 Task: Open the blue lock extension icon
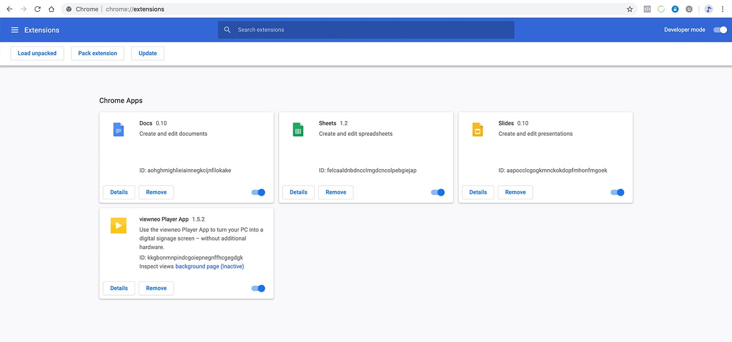(675, 9)
